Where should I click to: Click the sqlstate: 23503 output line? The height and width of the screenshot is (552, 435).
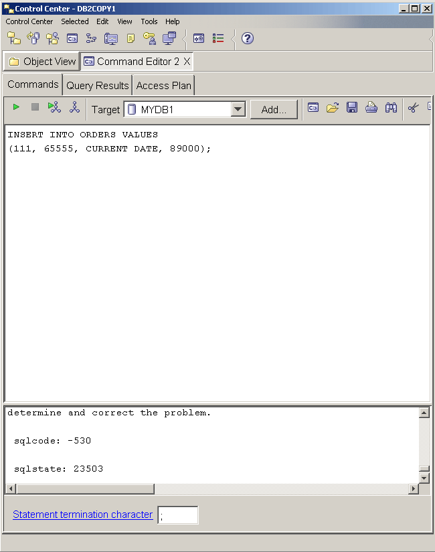click(58, 469)
